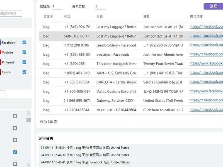The image size is (223, 167).
Task: Focus the 搜索页数 input field
Action: [100, 6]
